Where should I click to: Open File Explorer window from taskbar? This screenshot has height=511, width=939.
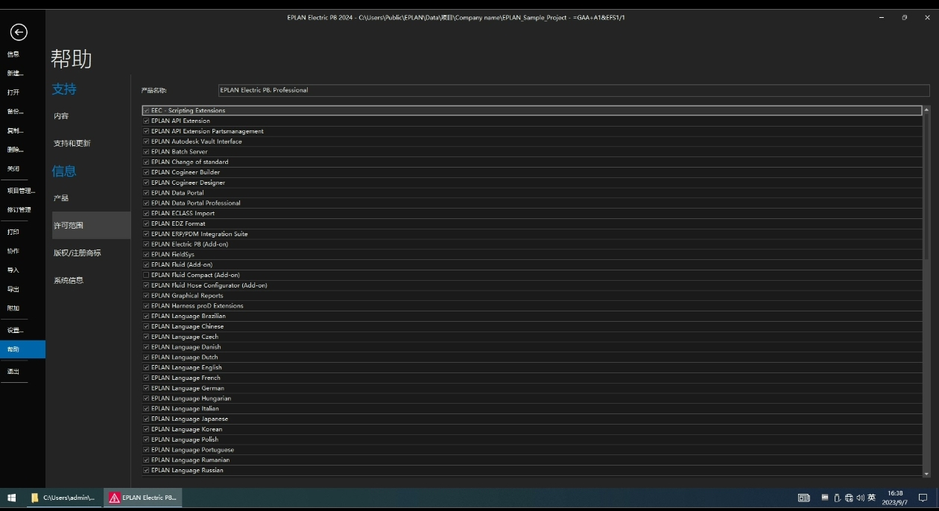(x=63, y=498)
